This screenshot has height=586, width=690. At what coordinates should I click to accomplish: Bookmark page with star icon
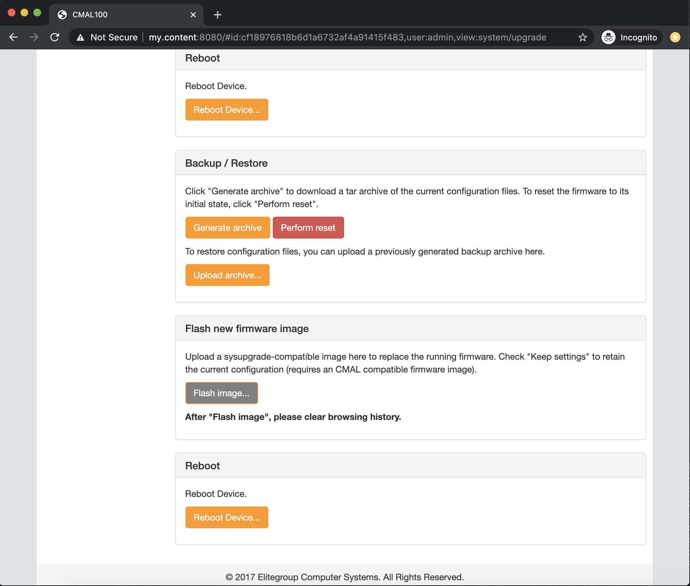(x=582, y=37)
